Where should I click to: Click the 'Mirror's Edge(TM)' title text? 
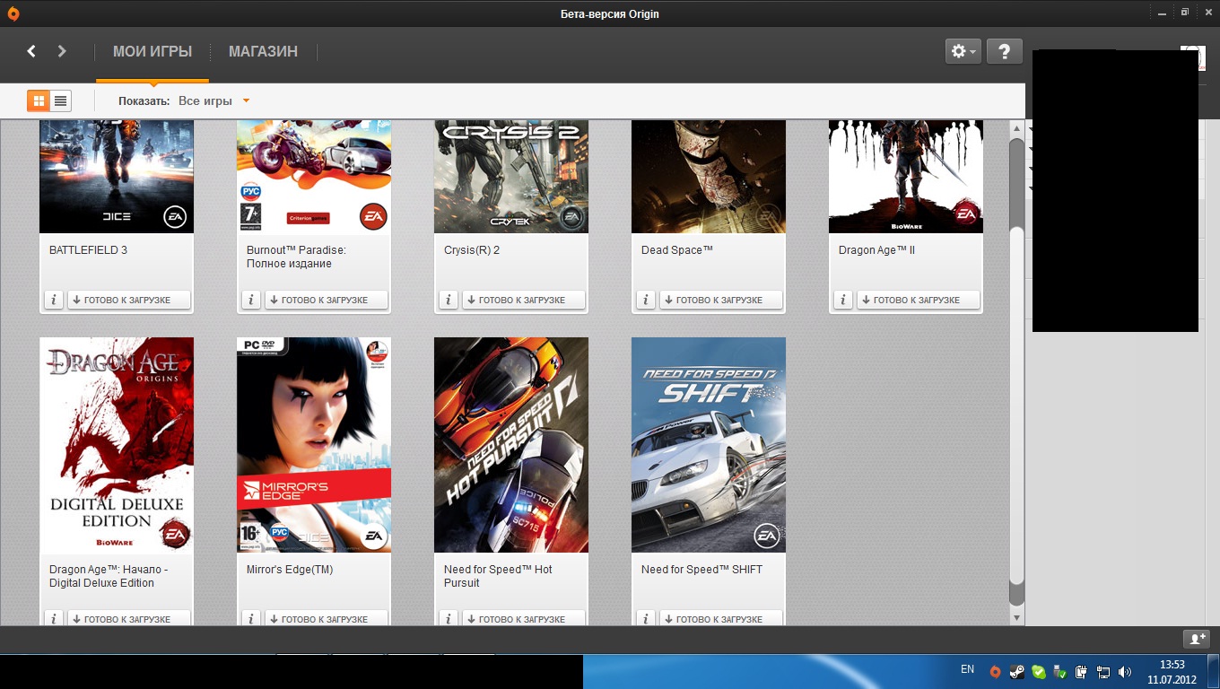pyautogui.click(x=290, y=570)
